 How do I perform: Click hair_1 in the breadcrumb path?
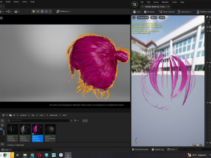coord(42,115)
